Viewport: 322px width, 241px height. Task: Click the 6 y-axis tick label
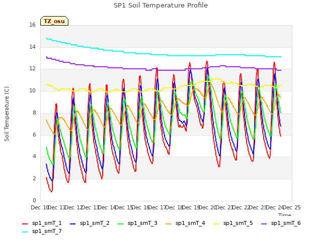[34, 135]
